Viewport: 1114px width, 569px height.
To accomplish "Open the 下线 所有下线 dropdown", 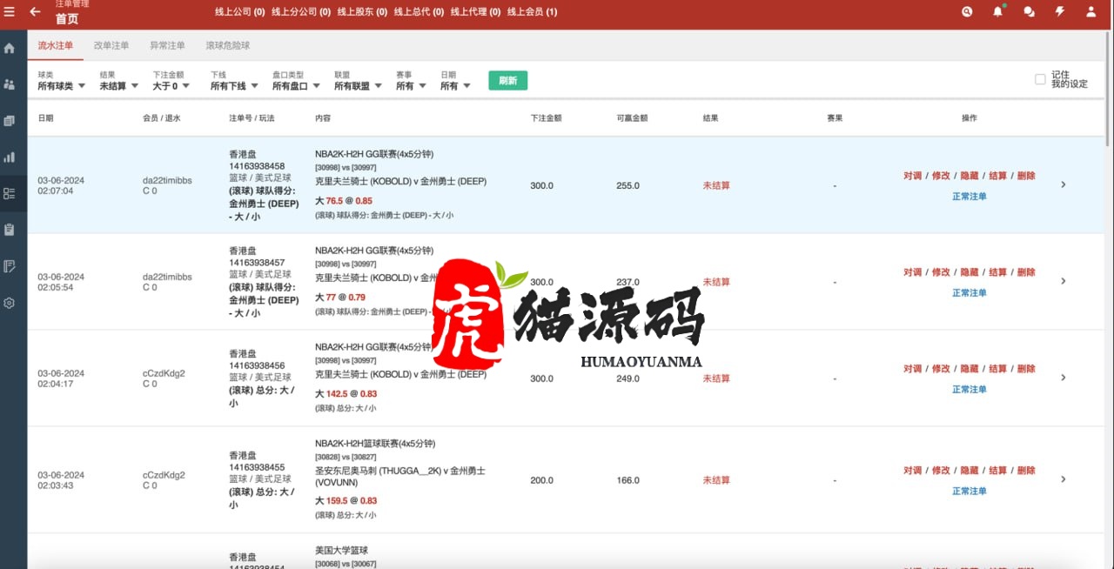I will point(234,81).
